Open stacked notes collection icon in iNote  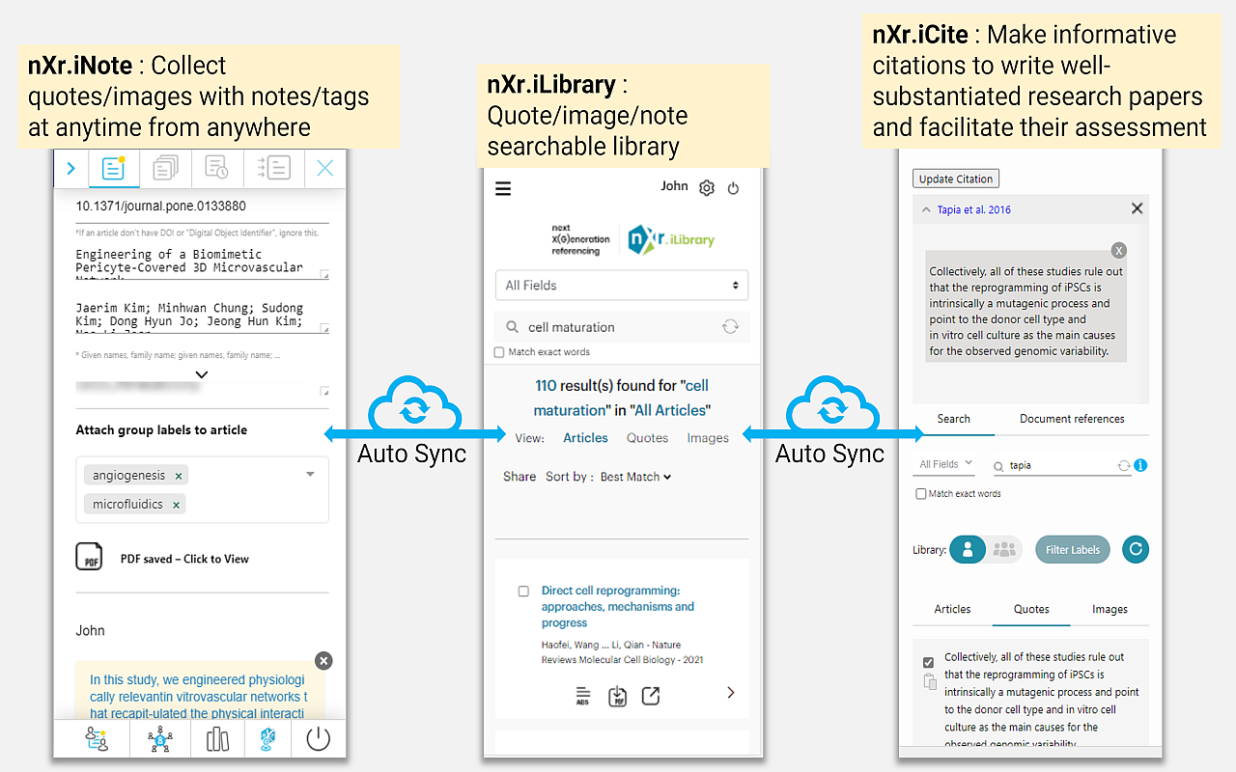(165, 169)
